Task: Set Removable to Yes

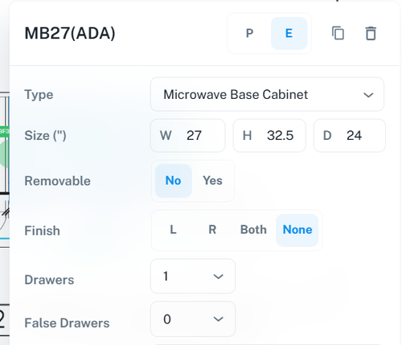Action: pyautogui.click(x=212, y=181)
